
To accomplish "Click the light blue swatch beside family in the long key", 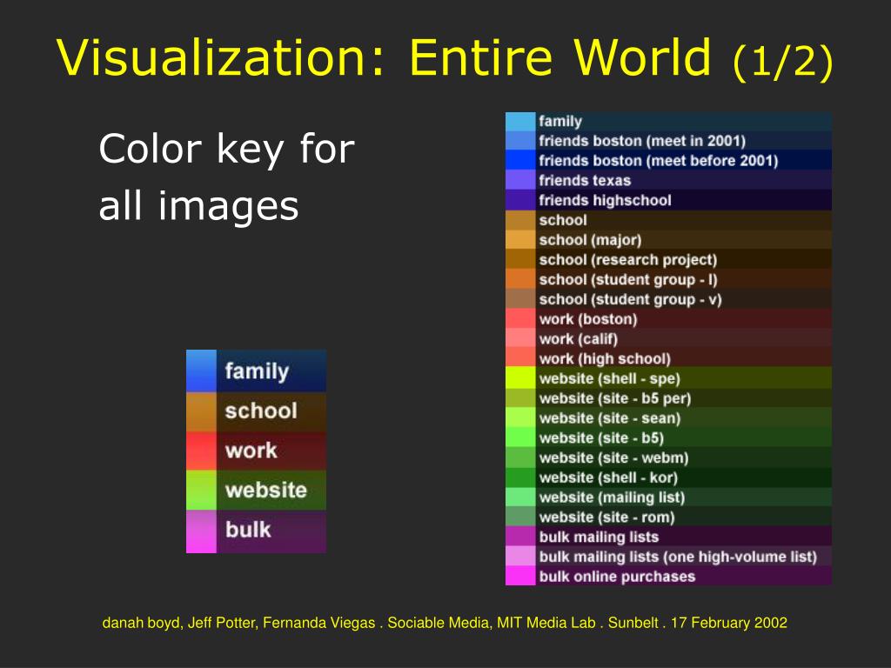I will [x=520, y=122].
